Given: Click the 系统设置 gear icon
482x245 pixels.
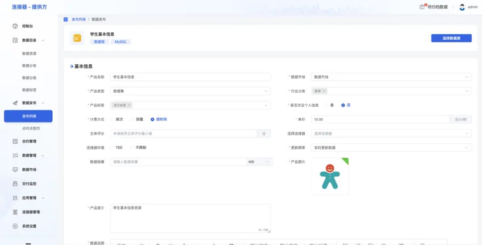Looking at the screenshot, I should pos(15,226).
